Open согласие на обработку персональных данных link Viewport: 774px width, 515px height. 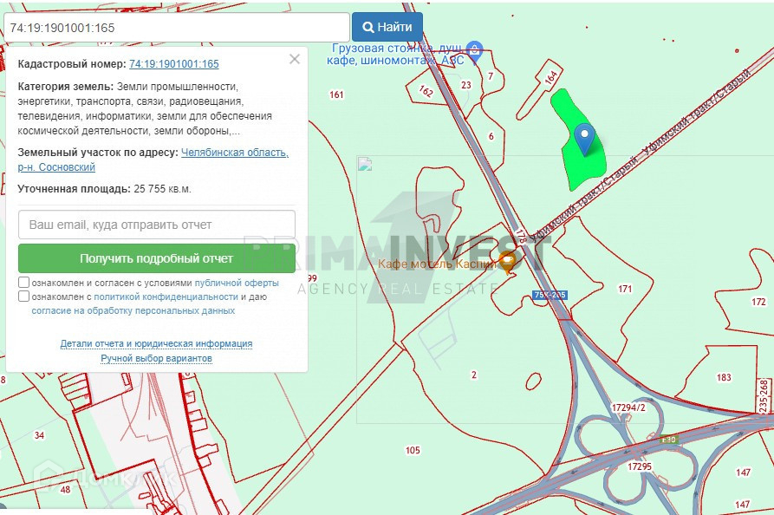tap(133, 310)
